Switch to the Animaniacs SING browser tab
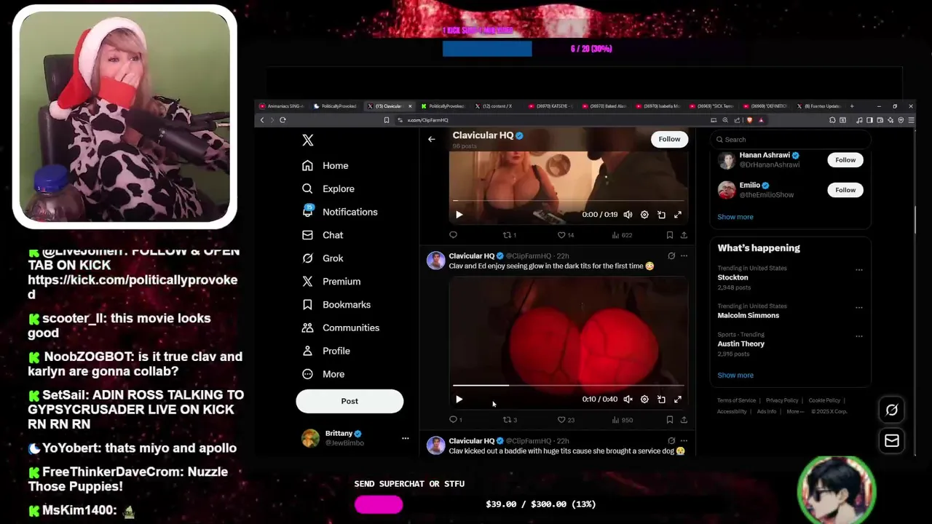Screen dimensions: 932x524 point(283,106)
